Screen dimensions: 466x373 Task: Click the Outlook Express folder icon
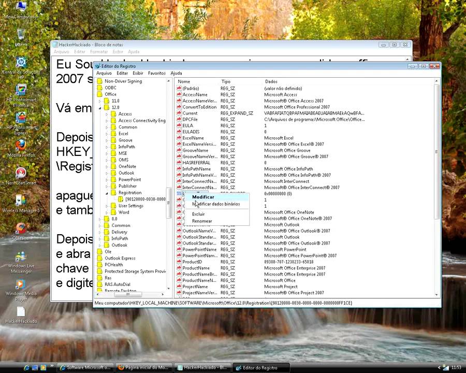[x=100, y=258]
